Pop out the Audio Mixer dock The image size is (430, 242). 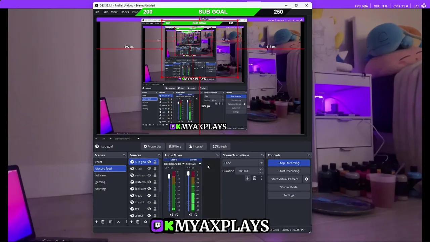point(218,155)
